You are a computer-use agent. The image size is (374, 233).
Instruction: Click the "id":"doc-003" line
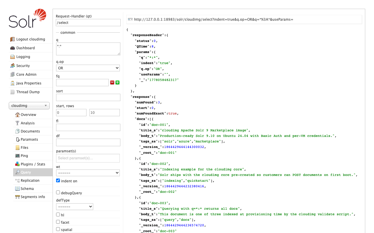pyautogui.click(x=155, y=203)
